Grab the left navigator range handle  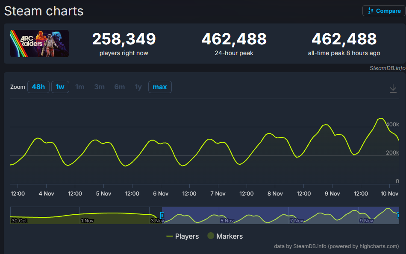(162, 216)
